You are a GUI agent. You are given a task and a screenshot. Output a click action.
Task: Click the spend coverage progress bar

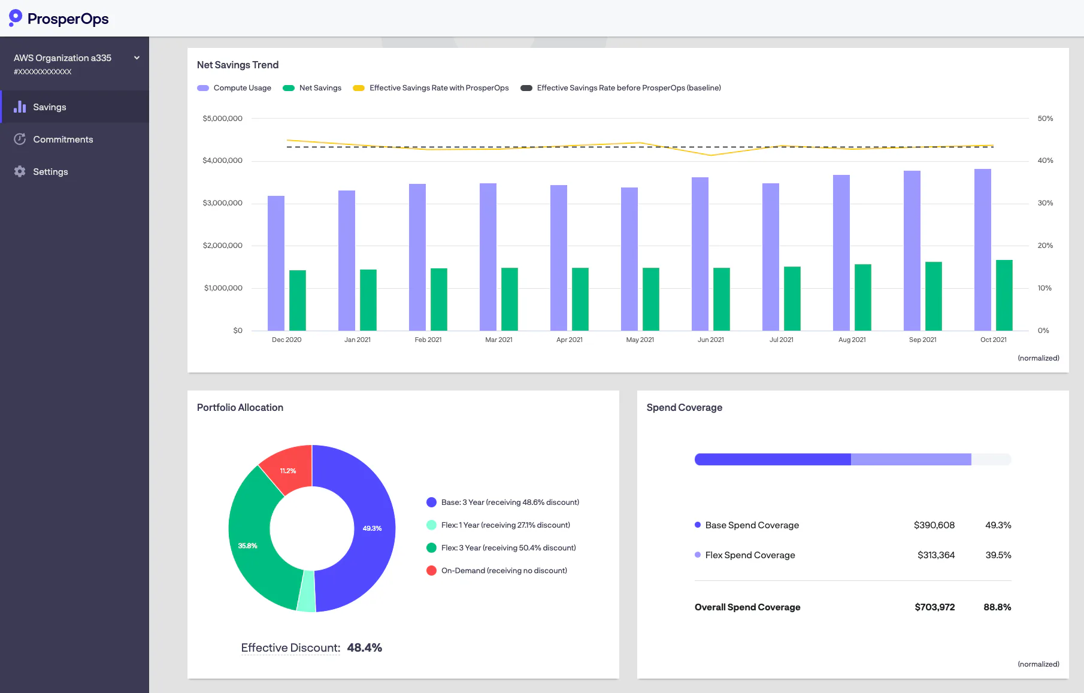[x=853, y=459]
